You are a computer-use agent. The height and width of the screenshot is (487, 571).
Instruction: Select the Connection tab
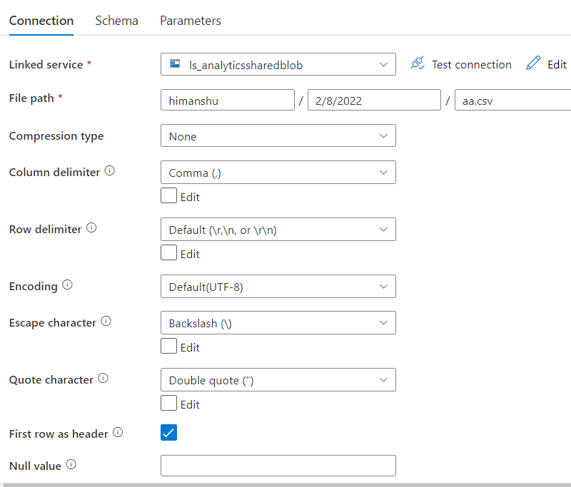tap(41, 21)
